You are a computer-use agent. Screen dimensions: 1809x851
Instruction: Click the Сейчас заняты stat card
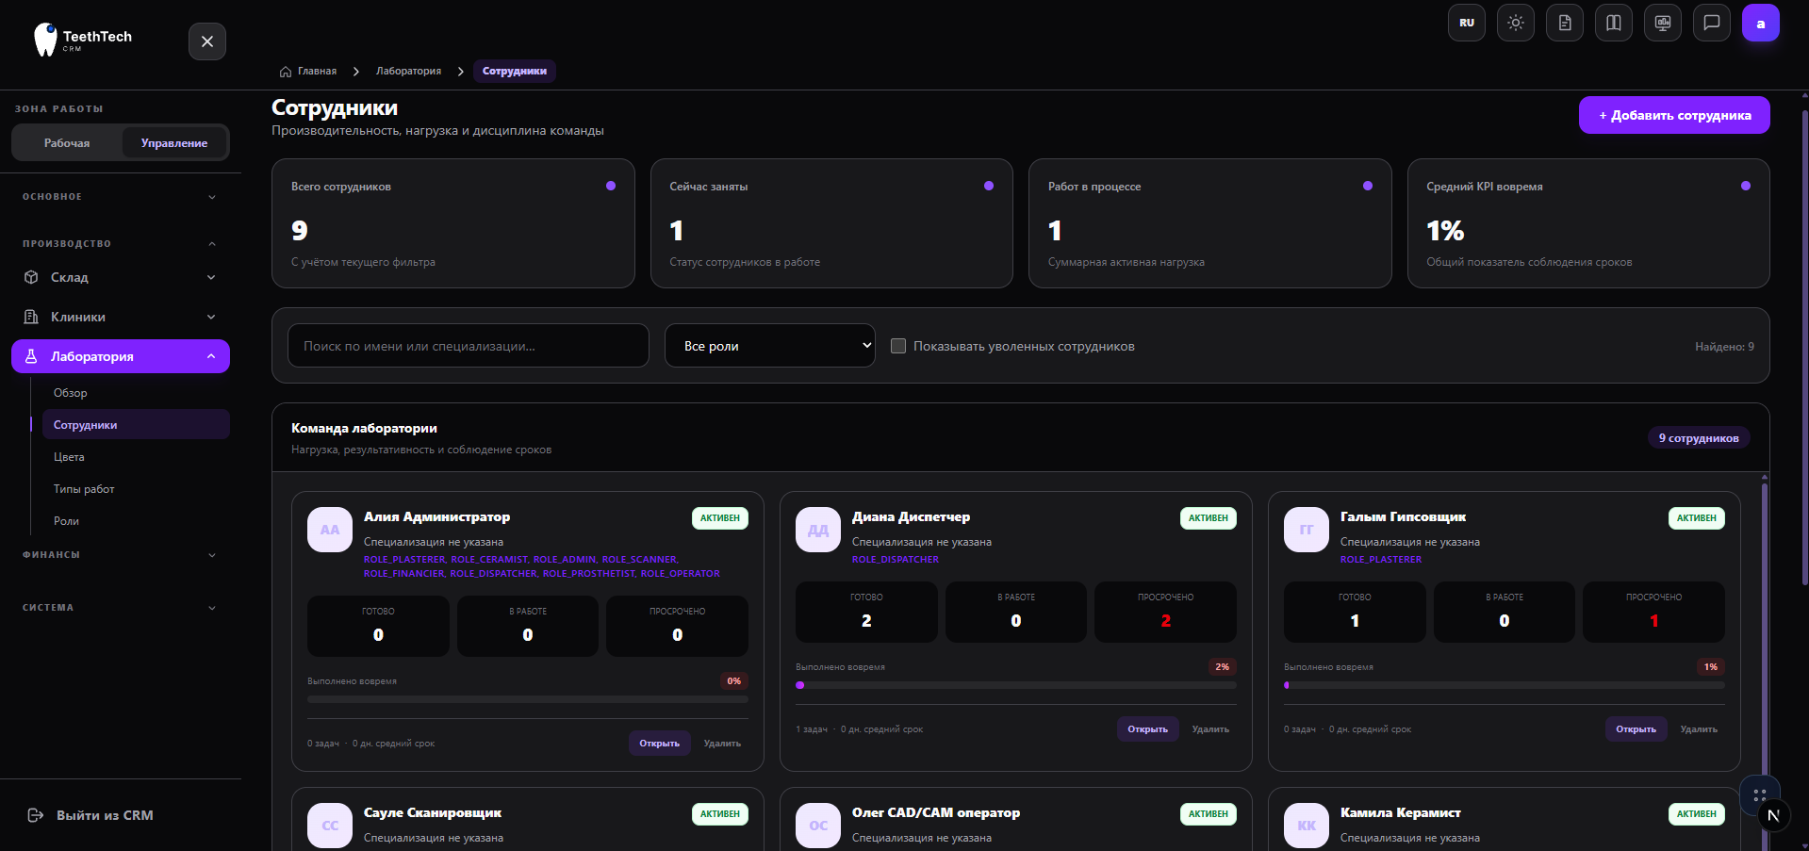click(x=831, y=223)
